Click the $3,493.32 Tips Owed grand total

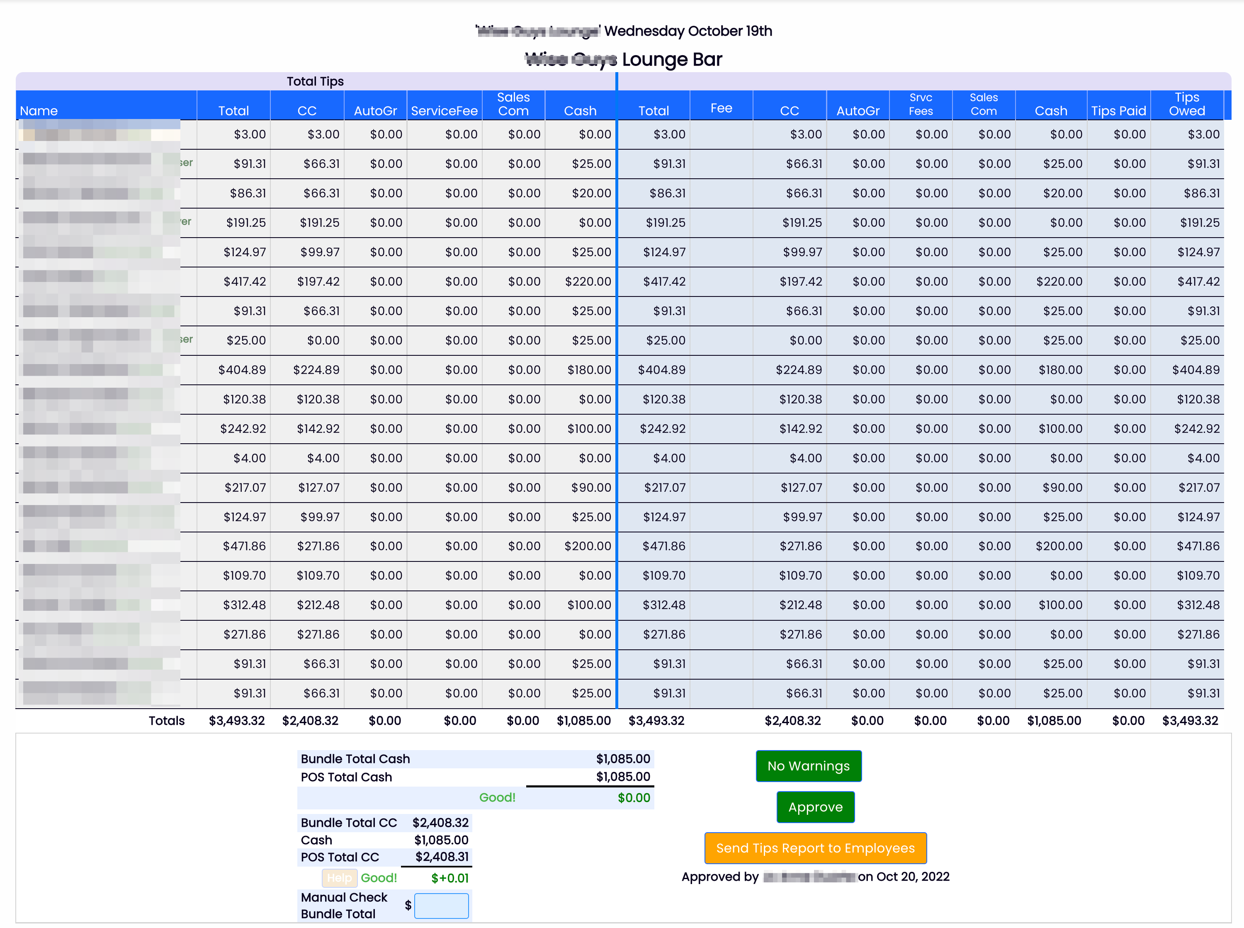click(1190, 721)
